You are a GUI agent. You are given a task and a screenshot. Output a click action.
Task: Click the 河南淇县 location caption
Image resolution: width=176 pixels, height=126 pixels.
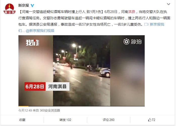tap(58, 86)
